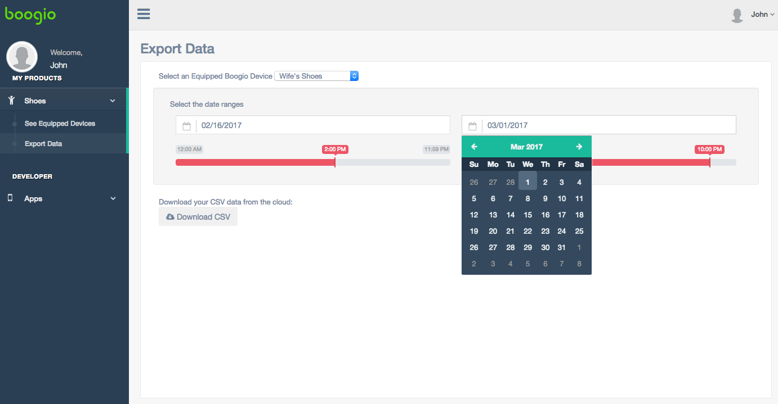This screenshot has height=404, width=778.
Task: Click the MY PRODUCTS section label
Action: (37, 78)
